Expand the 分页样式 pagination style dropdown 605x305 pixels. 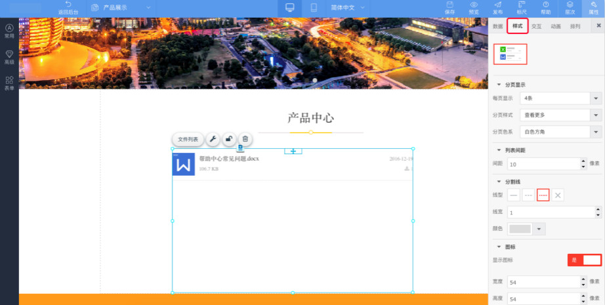[x=596, y=115]
